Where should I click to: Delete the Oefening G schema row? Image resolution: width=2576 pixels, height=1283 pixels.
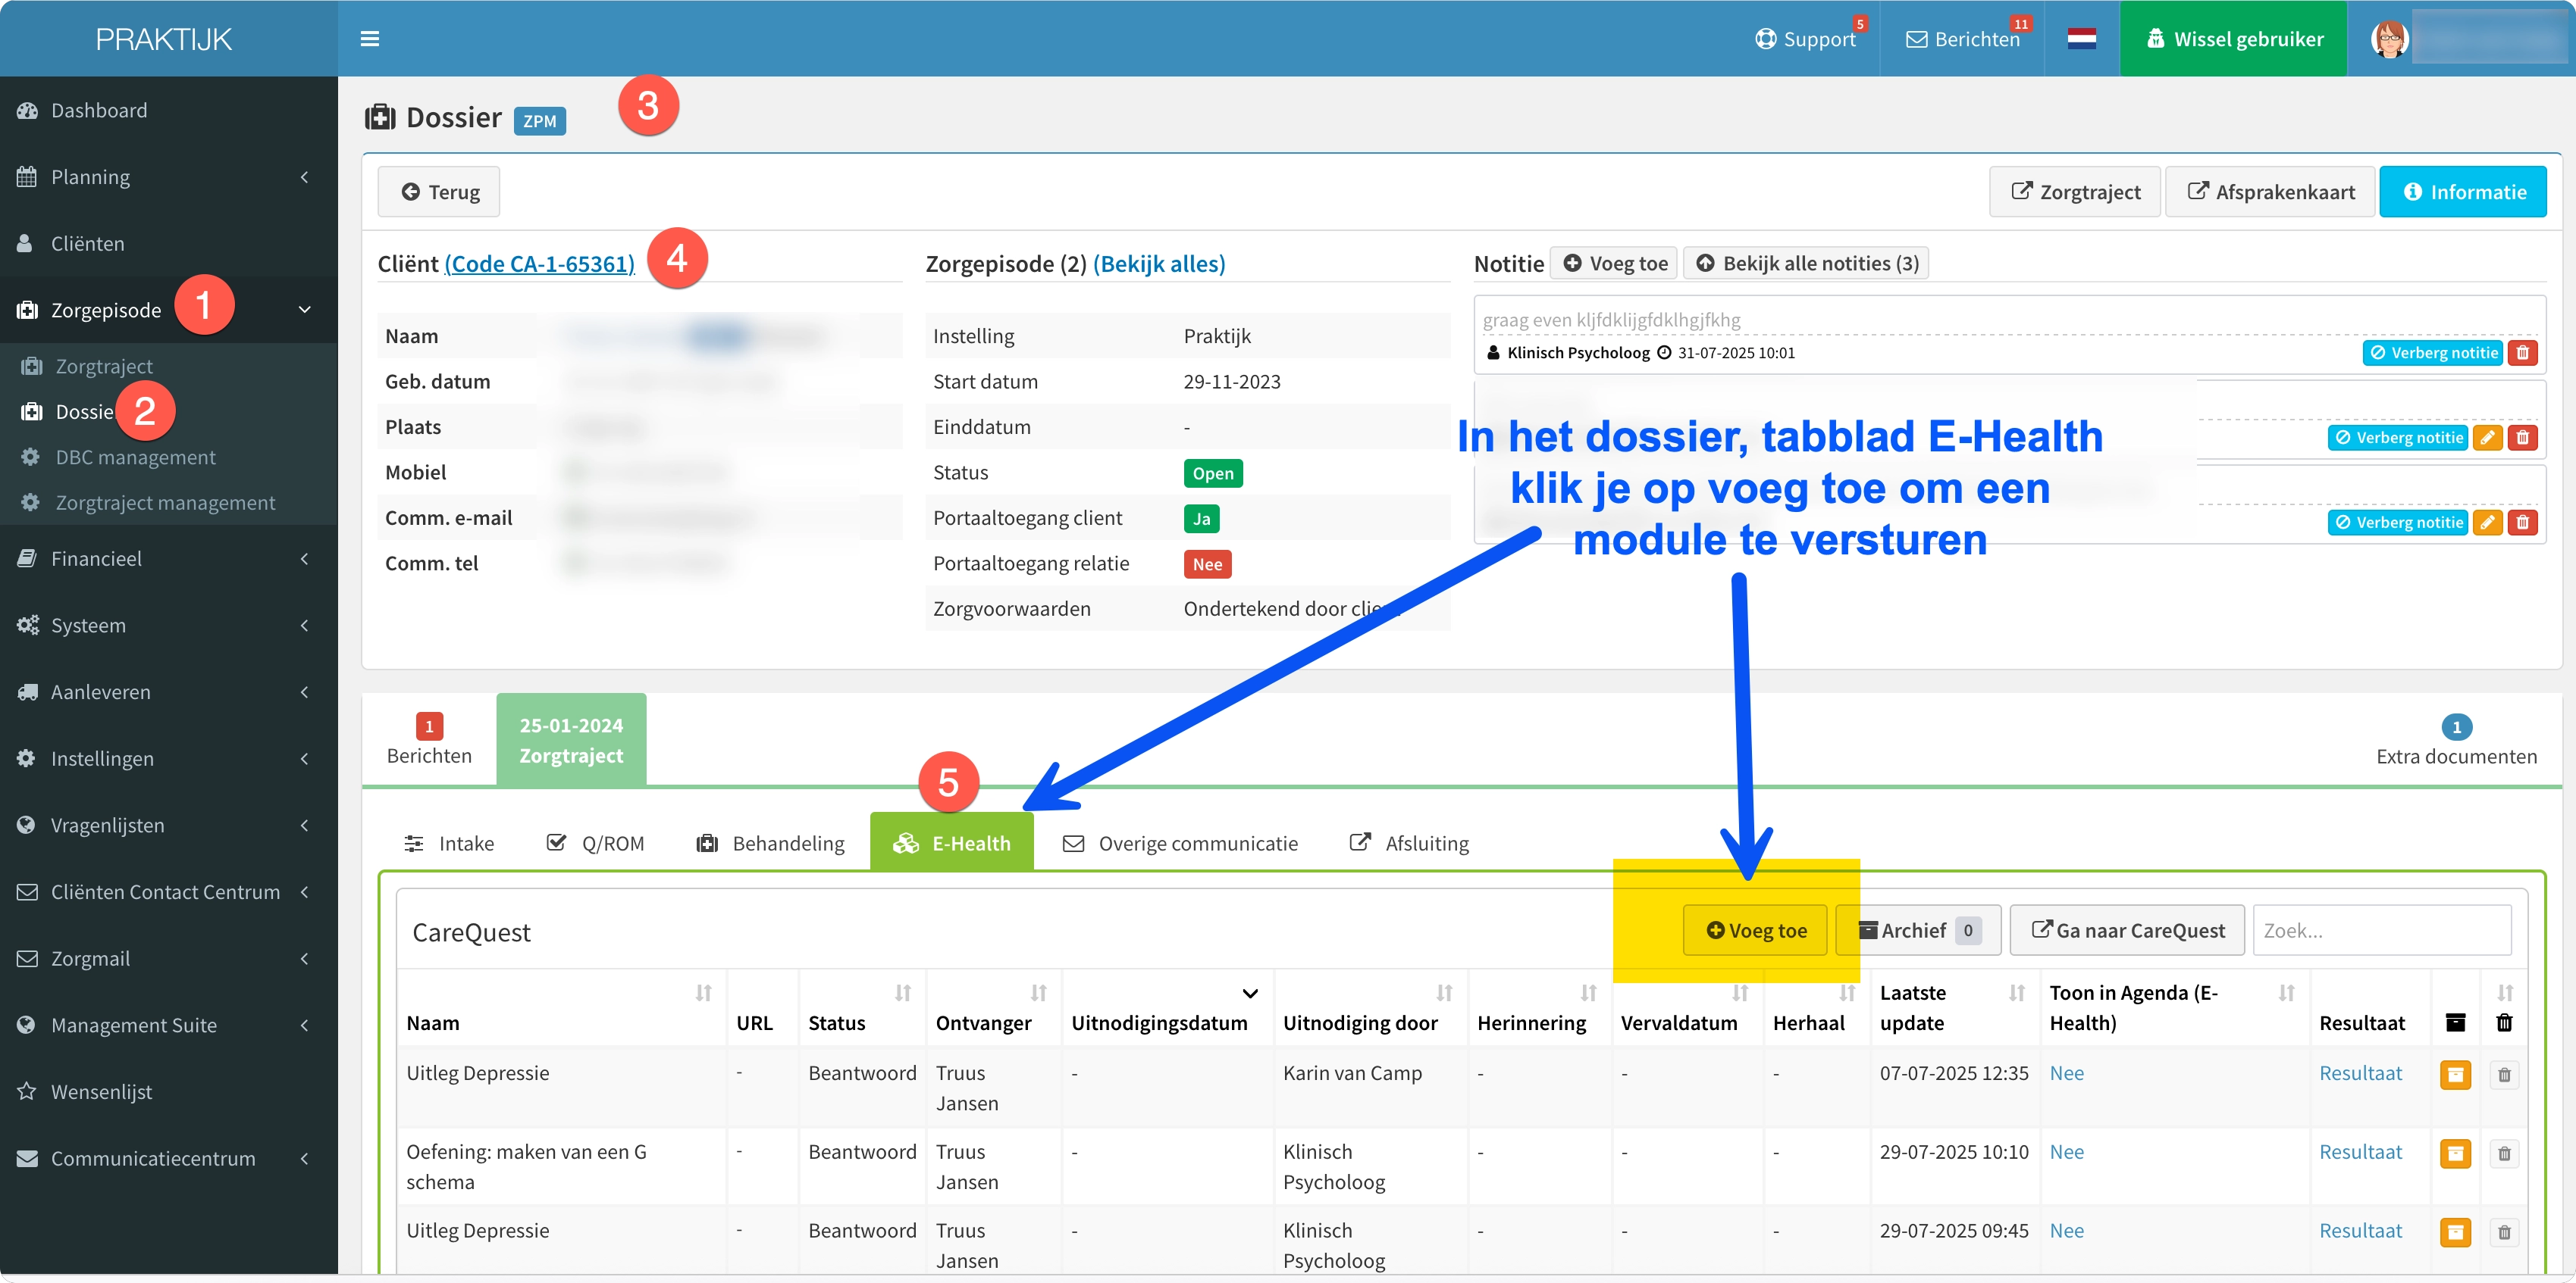2504,1153
